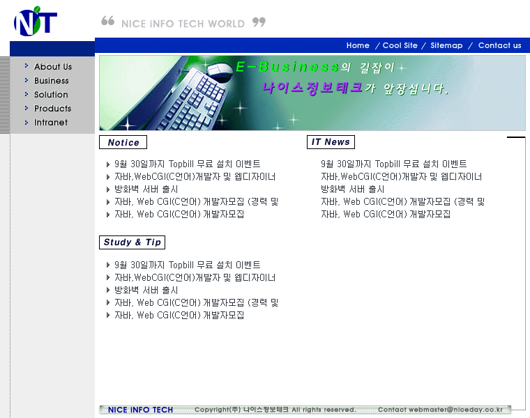Open first Notice item about Topbill event
This screenshot has height=418, width=530.
pyautogui.click(x=187, y=164)
